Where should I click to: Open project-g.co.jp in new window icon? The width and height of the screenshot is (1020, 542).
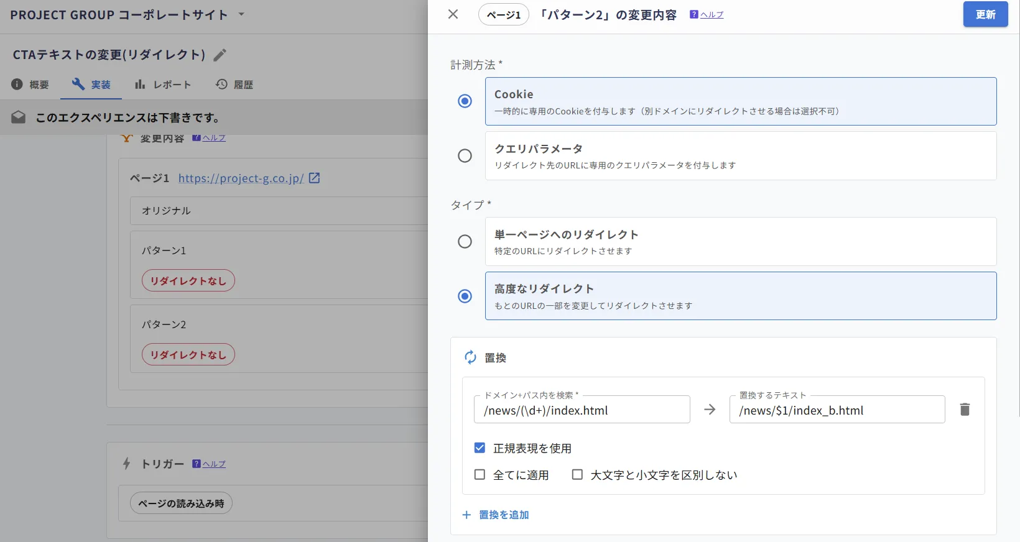315,178
